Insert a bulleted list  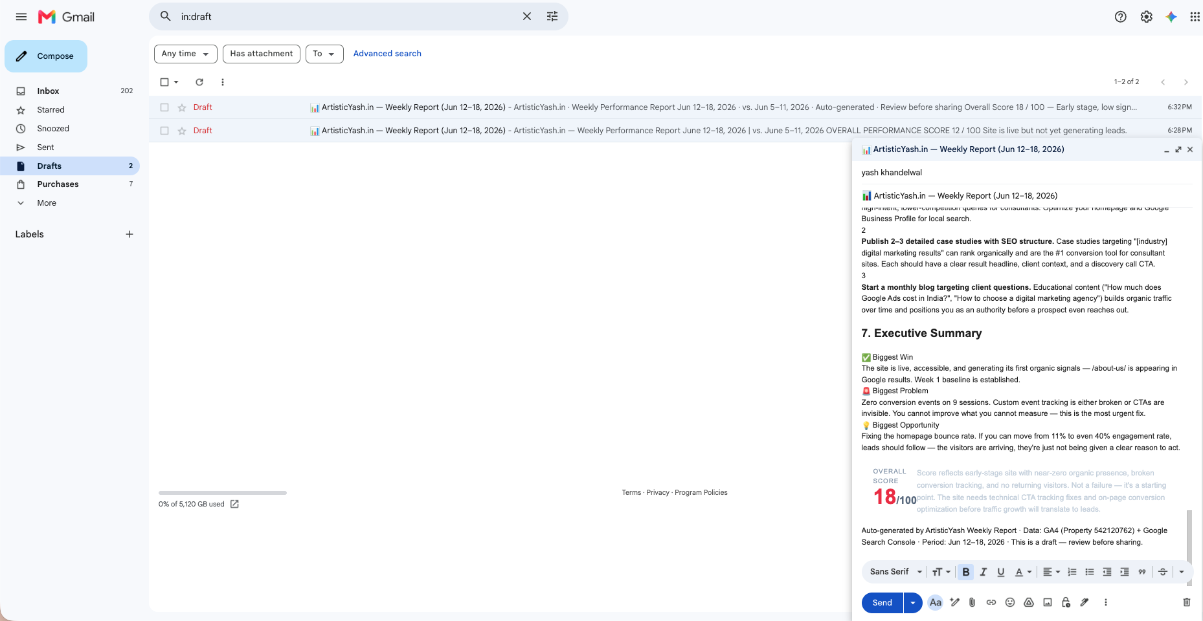tap(1090, 572)
